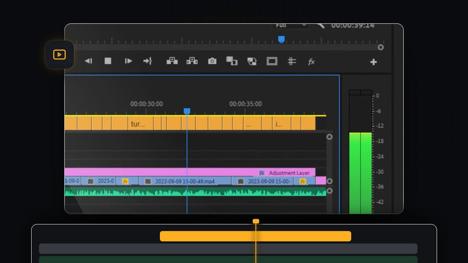This screenshot has height=263, width=468.
Task: Click the orange video player badge icon
Action: click(x=59, y=55)
